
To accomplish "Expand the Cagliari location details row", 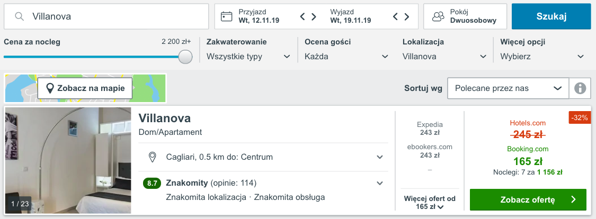I will pyautogui.click(x=263, y=157).
